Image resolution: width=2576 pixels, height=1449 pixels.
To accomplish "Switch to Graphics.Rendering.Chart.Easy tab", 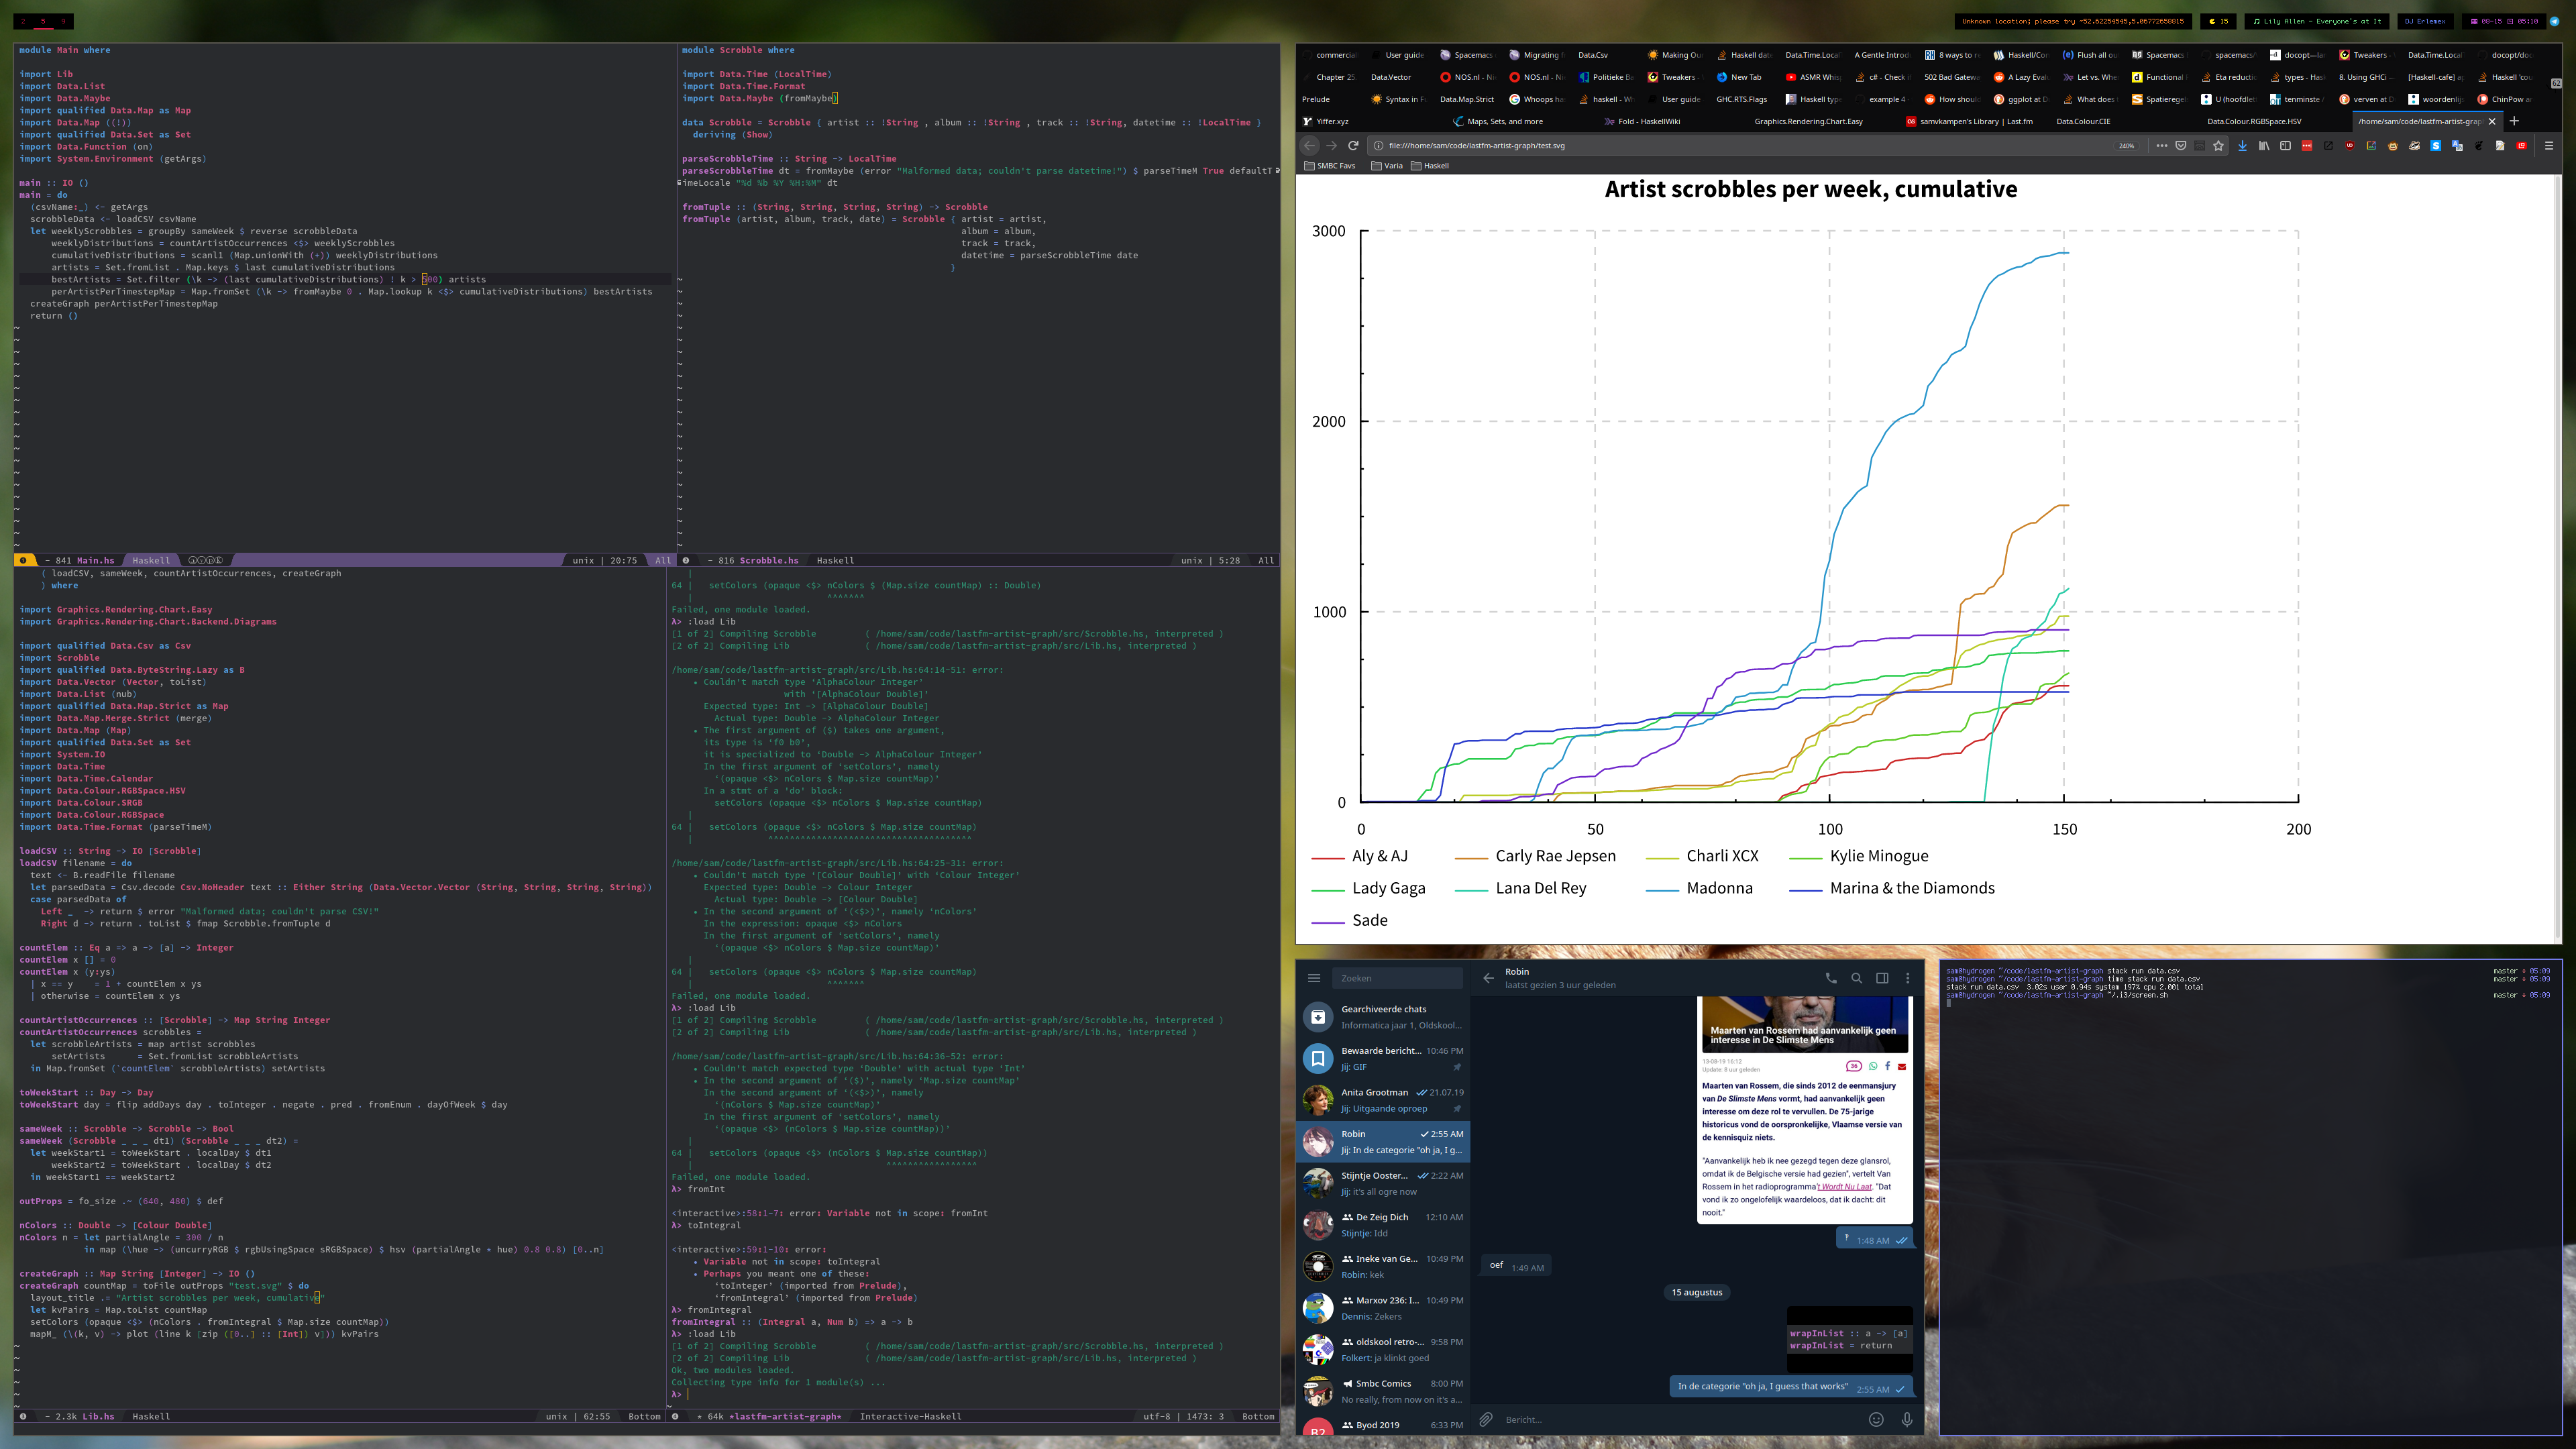I will click(1808, 122).
